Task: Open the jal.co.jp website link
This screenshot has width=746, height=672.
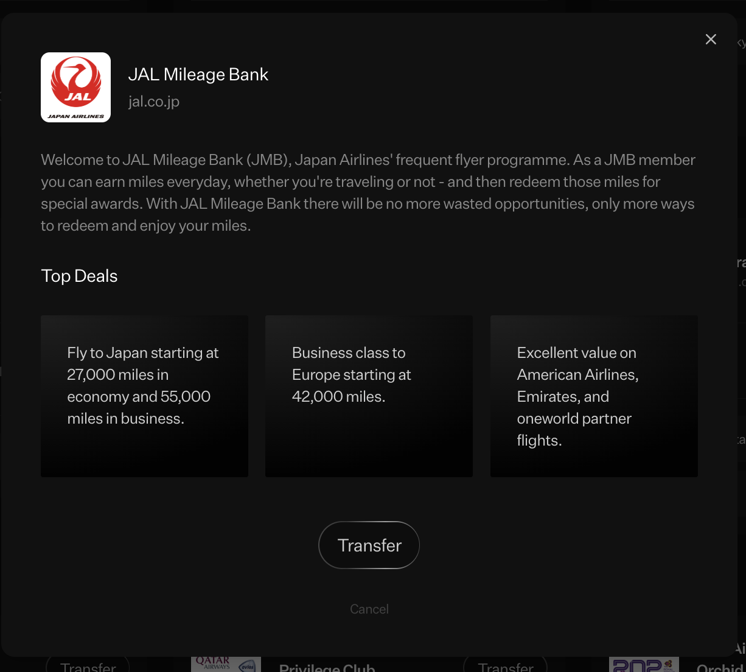Action: (154, 101)
